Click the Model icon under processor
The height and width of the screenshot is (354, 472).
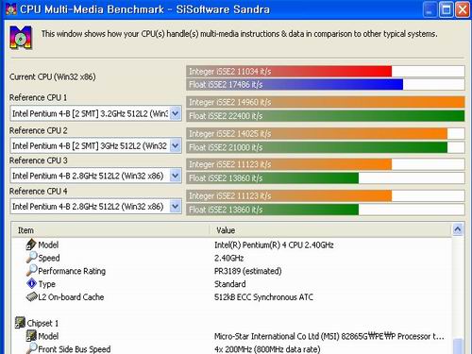[x=31, y=244]
